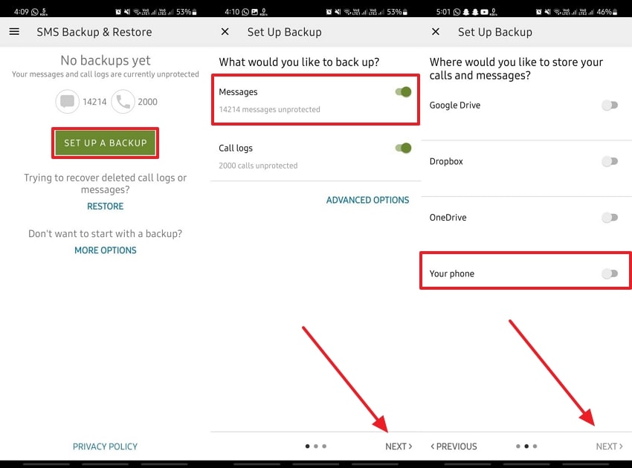Screen dimensions: 632x468
Task: View the Privacy Policy
Action: (x=105, y=446)
